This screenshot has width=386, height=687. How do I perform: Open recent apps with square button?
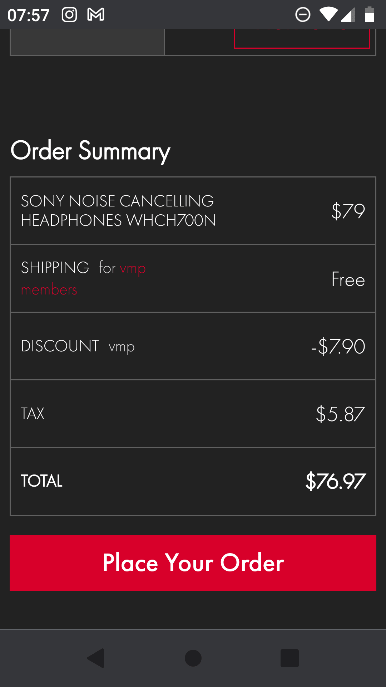tap(289, 658)
